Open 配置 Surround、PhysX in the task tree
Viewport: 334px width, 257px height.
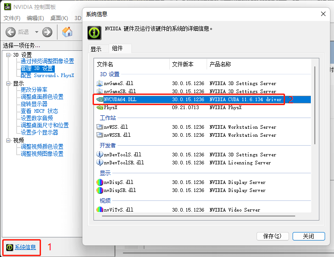[x=47, y=75]
